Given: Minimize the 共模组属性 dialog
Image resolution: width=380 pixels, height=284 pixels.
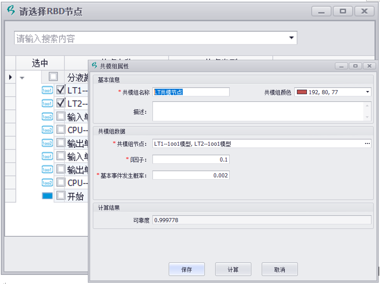Looking at the screenshot, I should [x=341, y=66].
